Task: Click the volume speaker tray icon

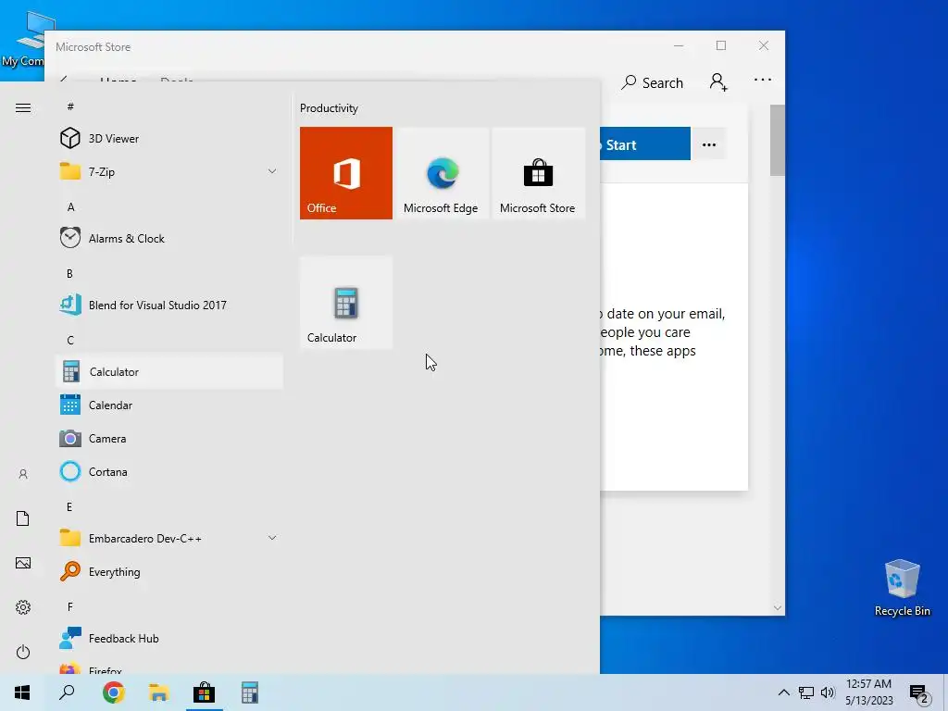Action: click(827, 692)
